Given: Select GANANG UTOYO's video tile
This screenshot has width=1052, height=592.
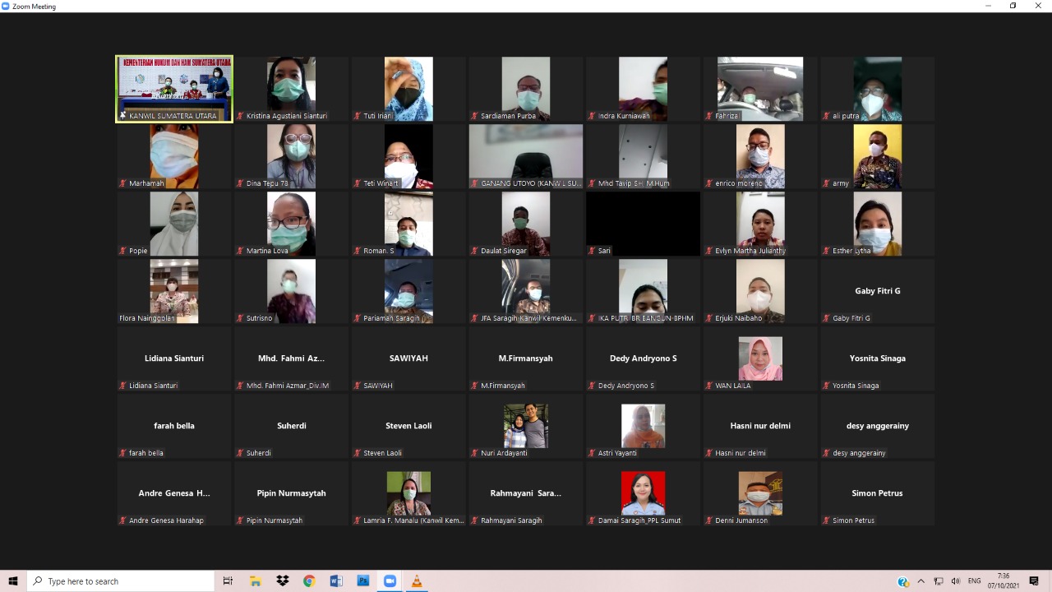Looking at the screenshot, I should [x=526, y=156].
